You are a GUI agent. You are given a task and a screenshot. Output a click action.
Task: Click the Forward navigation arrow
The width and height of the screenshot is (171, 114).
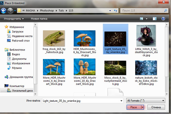[x=10, y=10]
